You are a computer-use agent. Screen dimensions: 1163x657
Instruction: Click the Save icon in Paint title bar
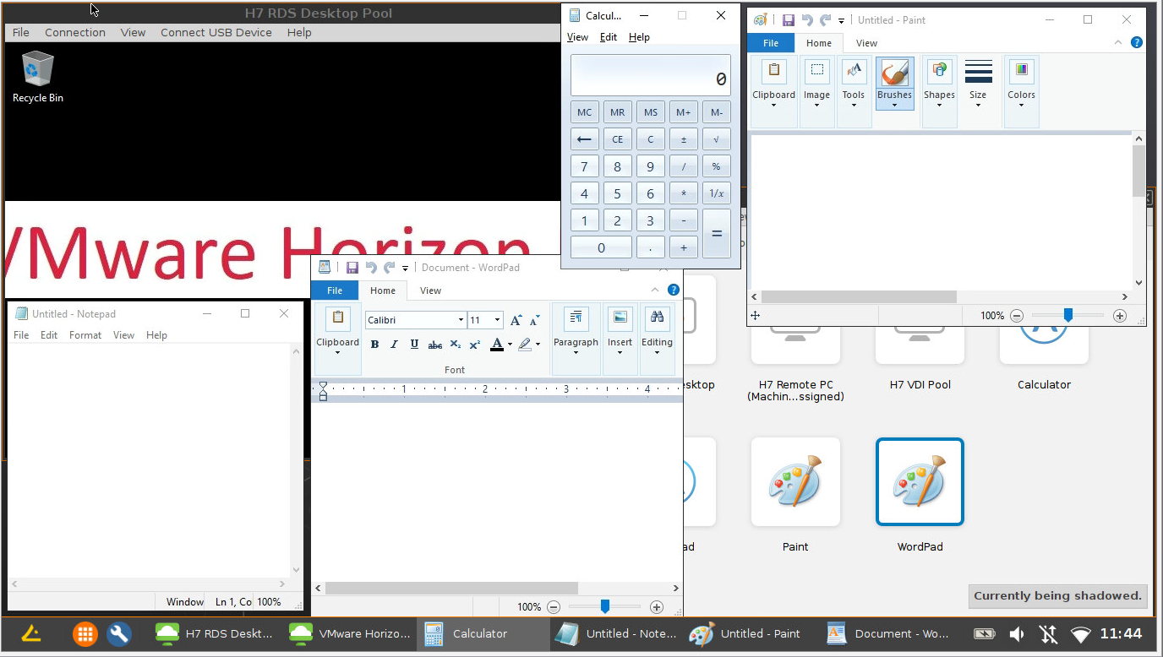click(x=788, y=20)
